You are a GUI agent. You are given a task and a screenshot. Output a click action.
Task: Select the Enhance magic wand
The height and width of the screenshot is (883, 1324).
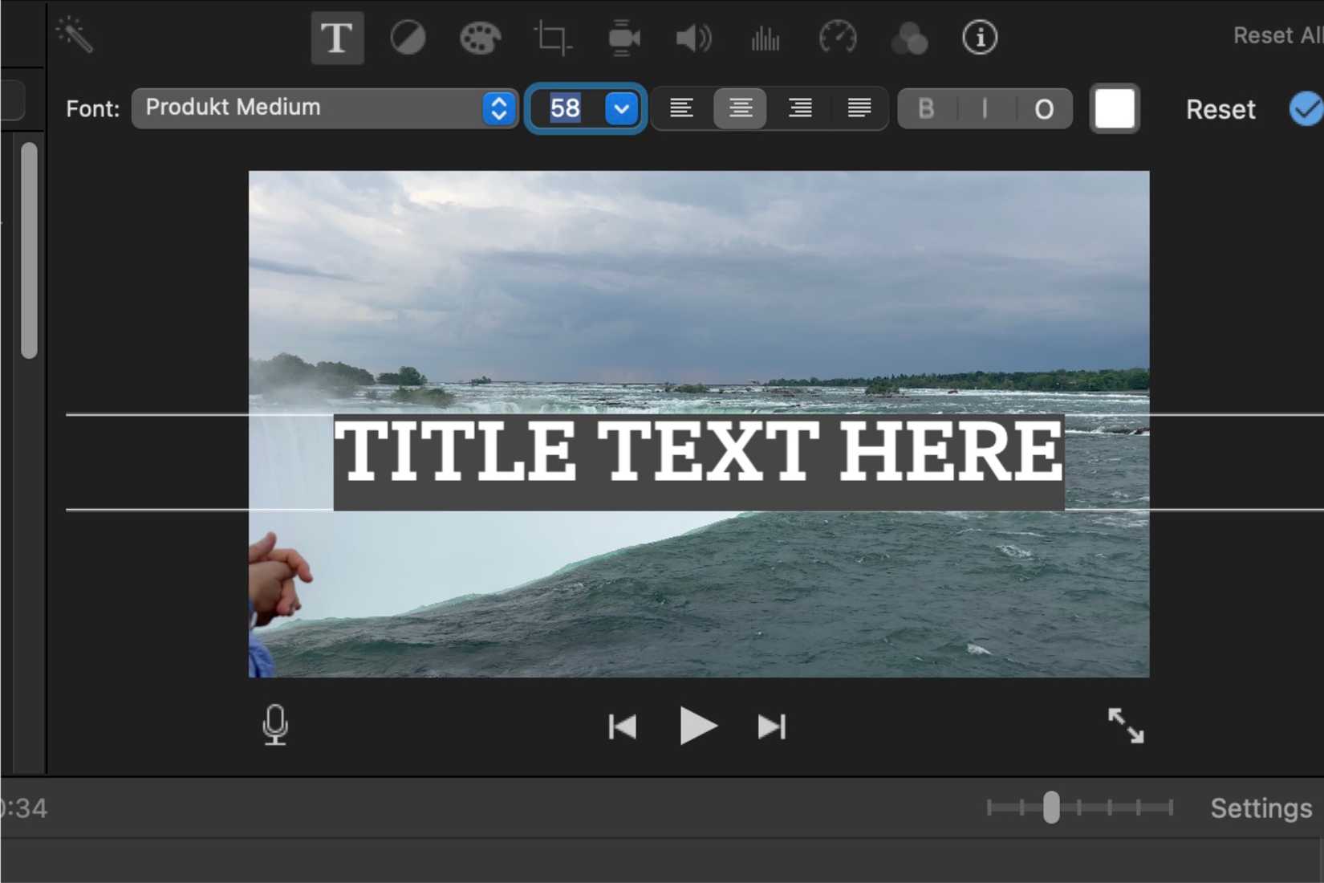click(76, 35)
